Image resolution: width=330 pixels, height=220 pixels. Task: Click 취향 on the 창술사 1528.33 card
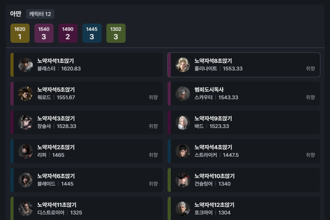(153, 126)
